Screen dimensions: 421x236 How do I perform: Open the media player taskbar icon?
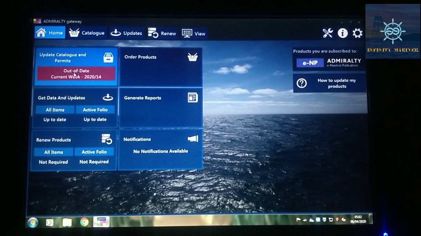[x=50, y=223]
